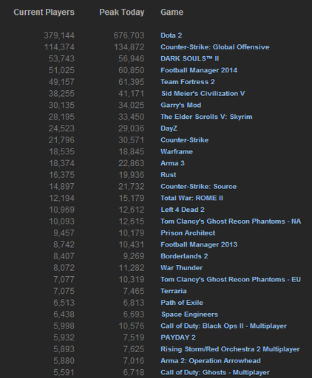Screen dimensions: 312x378
Task: Open The Elder Scrolls V: Skyrim link
Action: coord(206,117)
